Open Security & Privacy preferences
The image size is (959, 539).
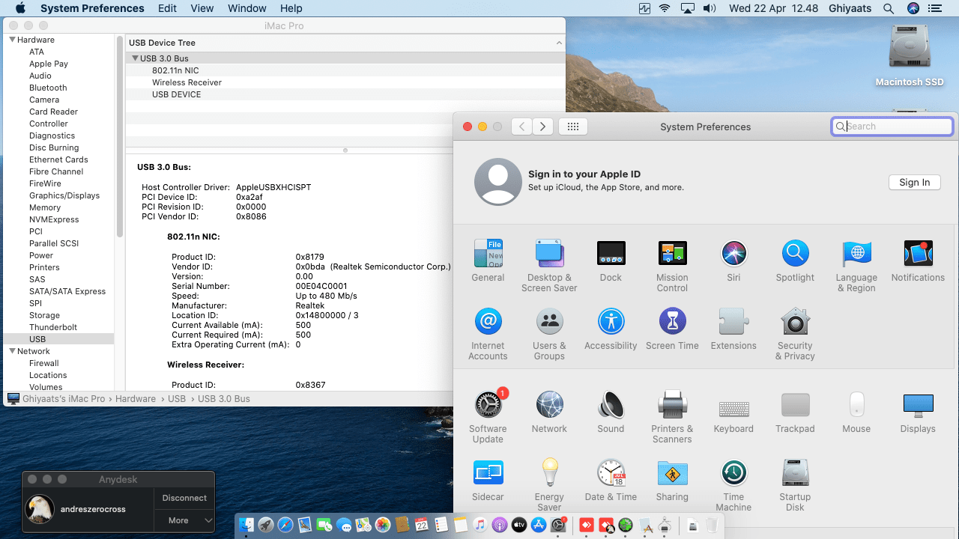point(794,323)
